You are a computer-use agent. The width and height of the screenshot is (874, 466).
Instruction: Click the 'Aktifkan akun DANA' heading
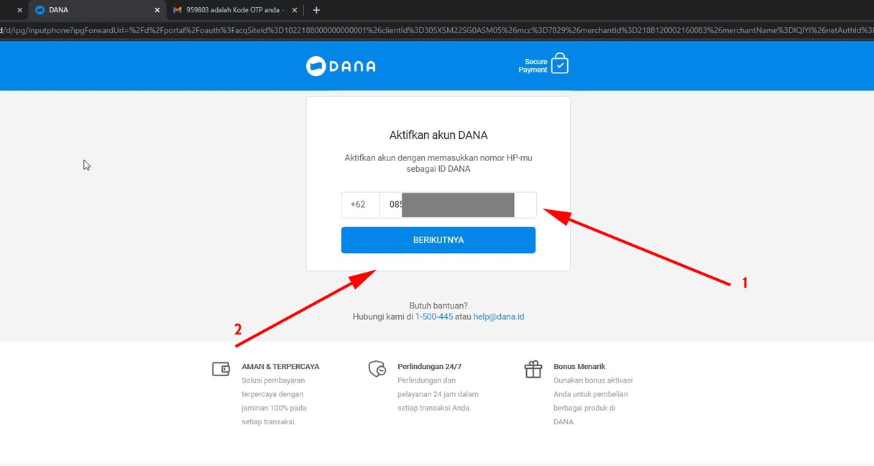(x=438, y=135)
